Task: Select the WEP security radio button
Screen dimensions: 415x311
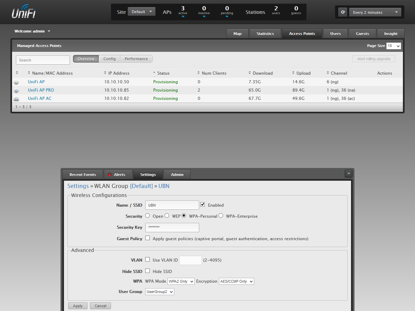Action: 167,216
